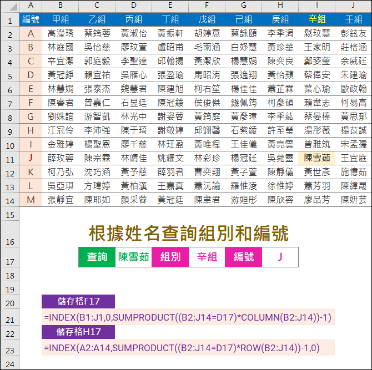Select cell containing 姚耀文
Viewport: 372px width, 370px height.
170,158
